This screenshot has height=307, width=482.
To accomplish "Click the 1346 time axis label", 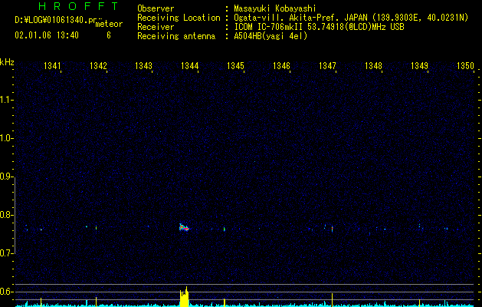I will (x=281, y=66).
